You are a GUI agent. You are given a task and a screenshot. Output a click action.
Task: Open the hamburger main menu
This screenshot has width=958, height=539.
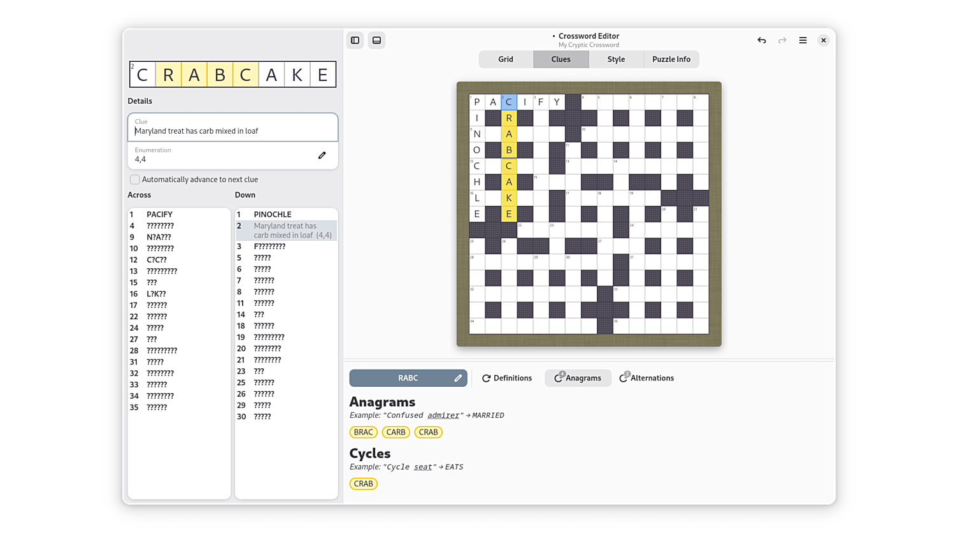[x=803, y=40]
